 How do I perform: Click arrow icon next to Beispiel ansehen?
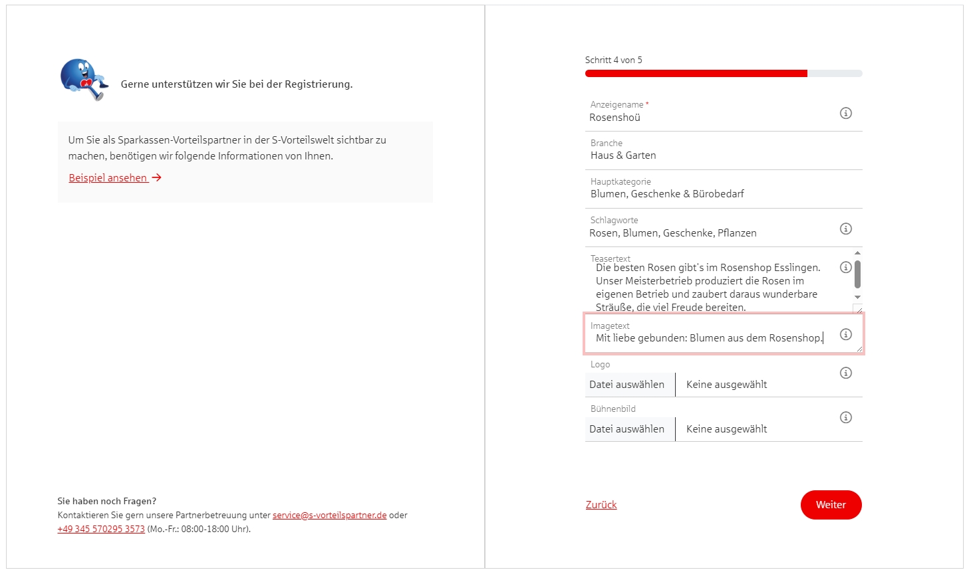(157, 177)
